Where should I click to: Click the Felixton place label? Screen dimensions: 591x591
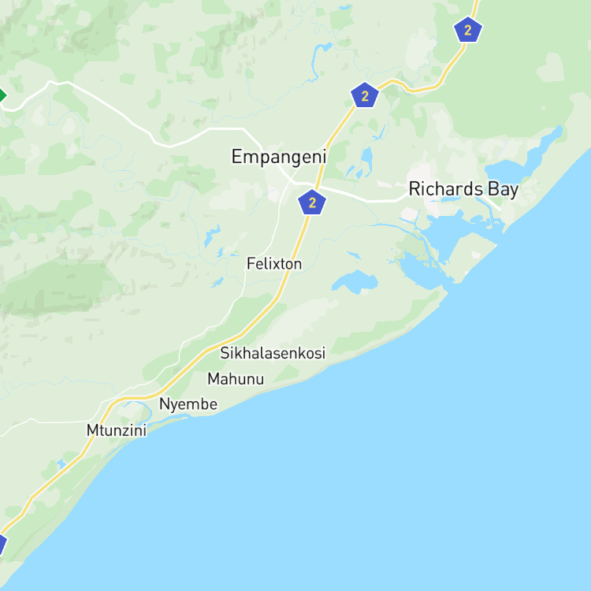click(274, 264)
